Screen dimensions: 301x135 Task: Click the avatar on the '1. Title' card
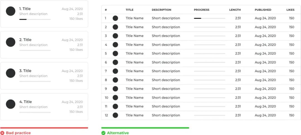coord(11,11)
